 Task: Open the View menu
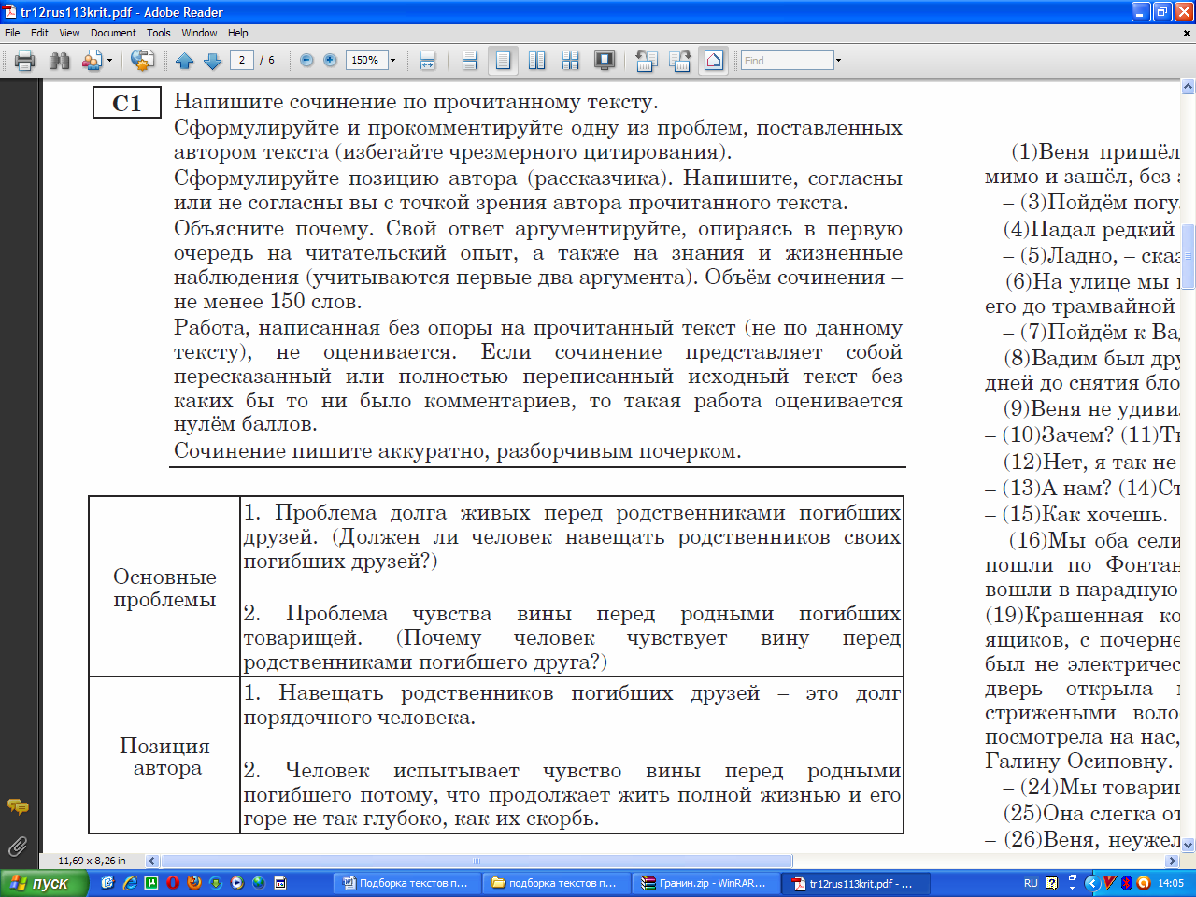pyautogui.click(x=69, y=33)
